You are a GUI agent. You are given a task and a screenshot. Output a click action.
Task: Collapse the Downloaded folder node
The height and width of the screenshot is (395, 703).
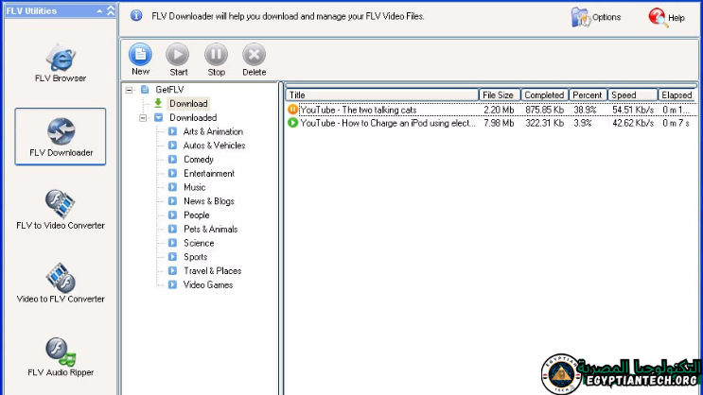pyautogui.click(x=143, y=118)
